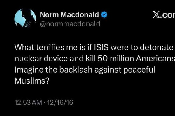Click the 12:53 AM timestamp

[27, 102]
